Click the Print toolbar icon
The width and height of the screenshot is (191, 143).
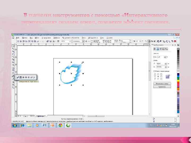[26, 41]
